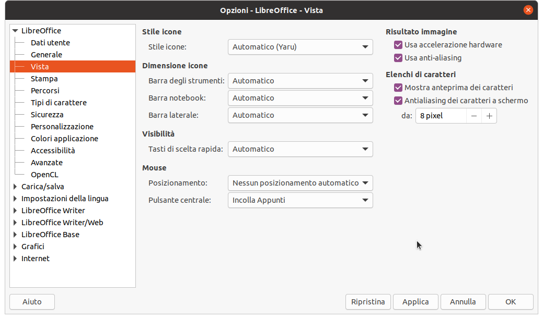
Task: Decrease the pixel size with minus button
Action: (474, 116)
